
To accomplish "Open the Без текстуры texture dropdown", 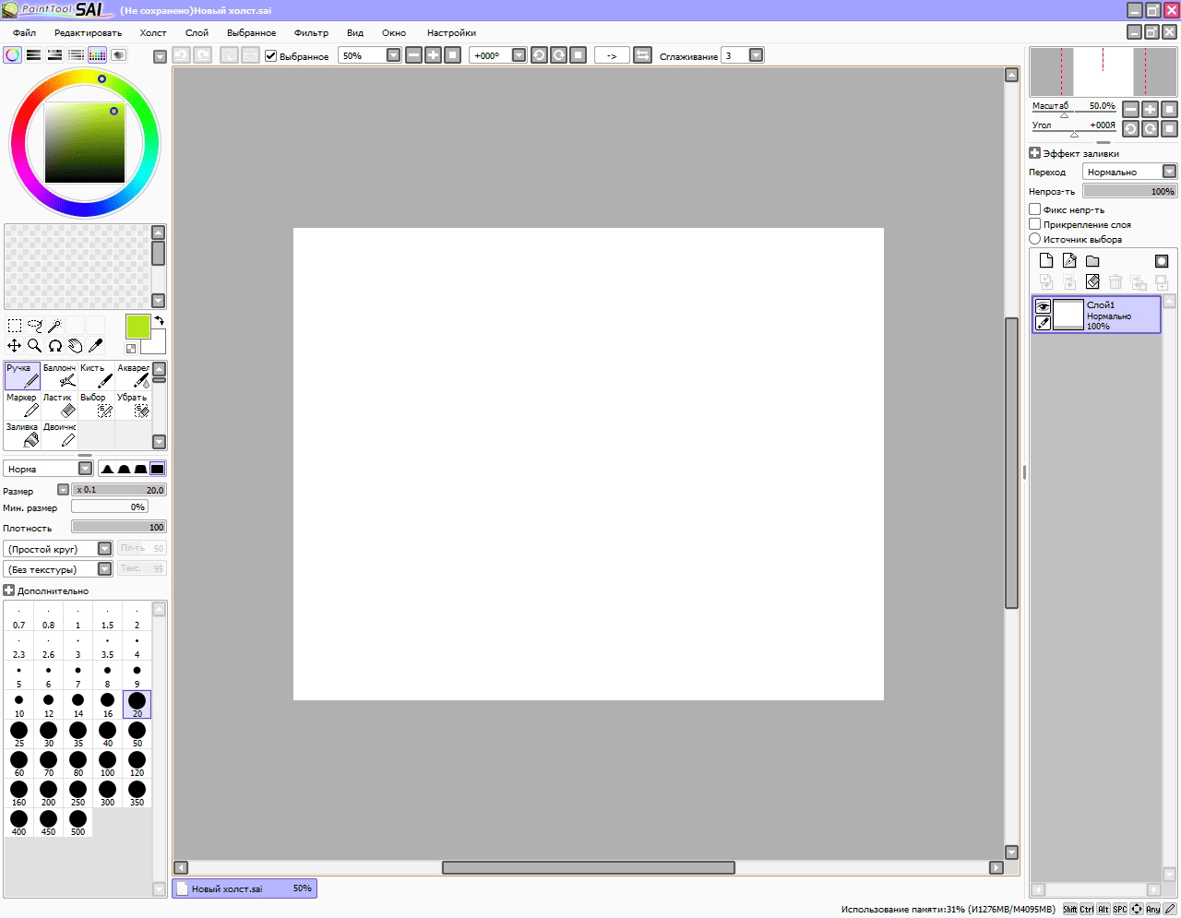I will point(105,569).
